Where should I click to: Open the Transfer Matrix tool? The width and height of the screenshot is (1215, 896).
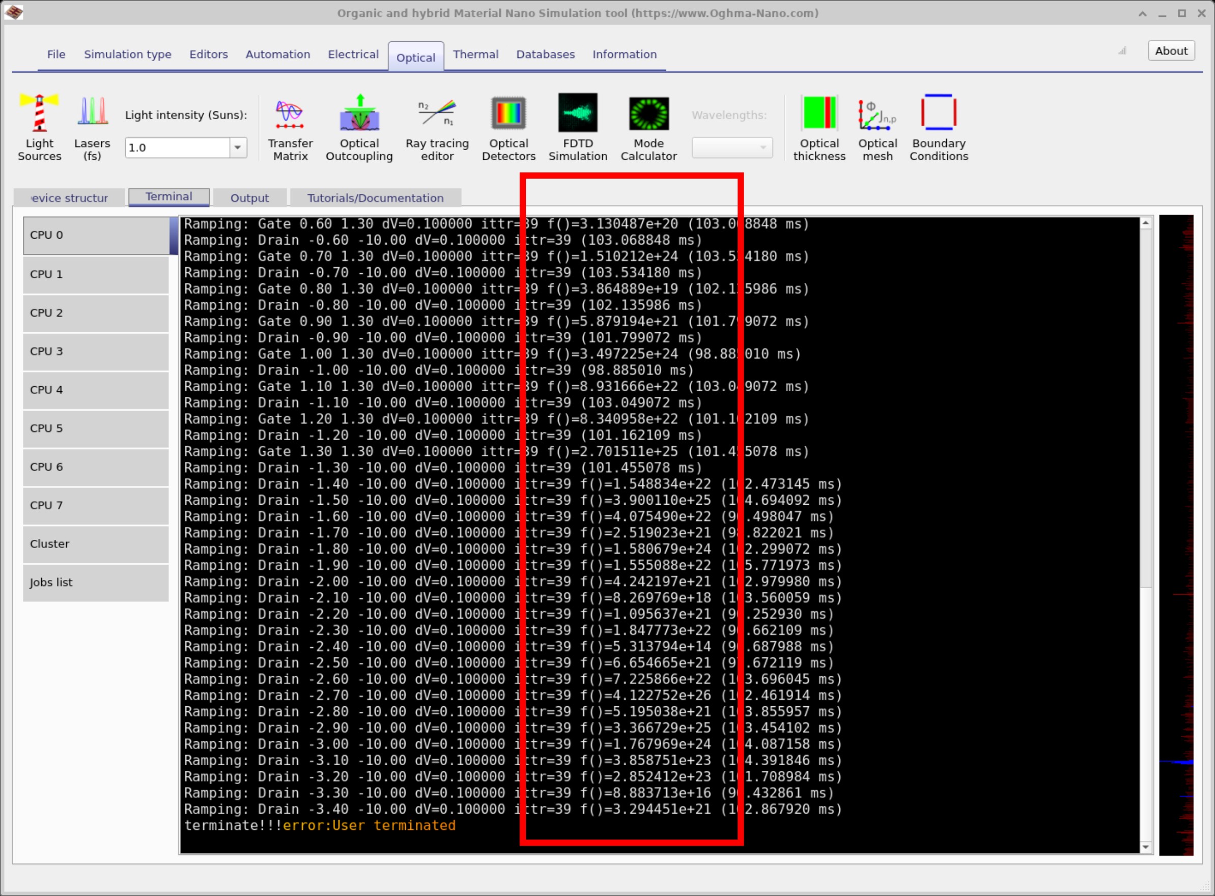290,126
